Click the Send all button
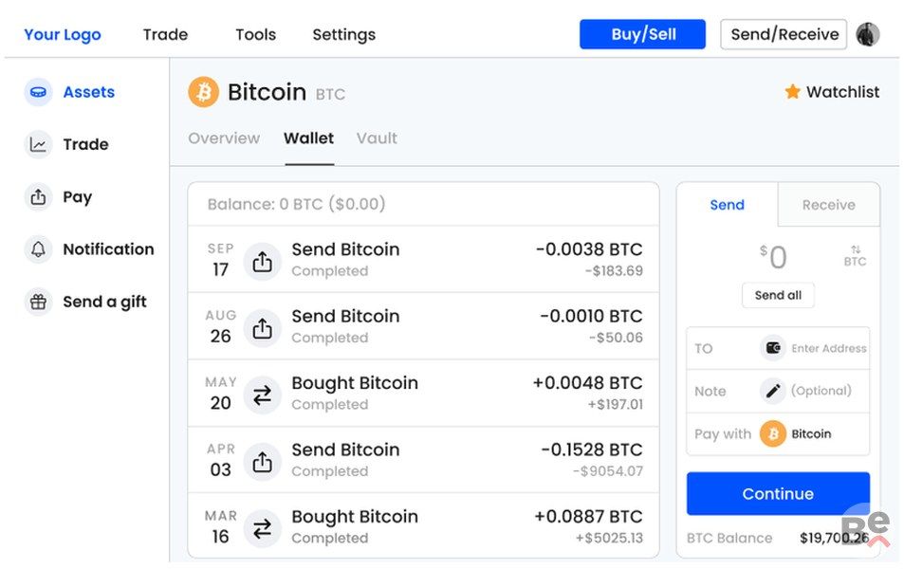The image size is (904, 569). click(778, 295)
